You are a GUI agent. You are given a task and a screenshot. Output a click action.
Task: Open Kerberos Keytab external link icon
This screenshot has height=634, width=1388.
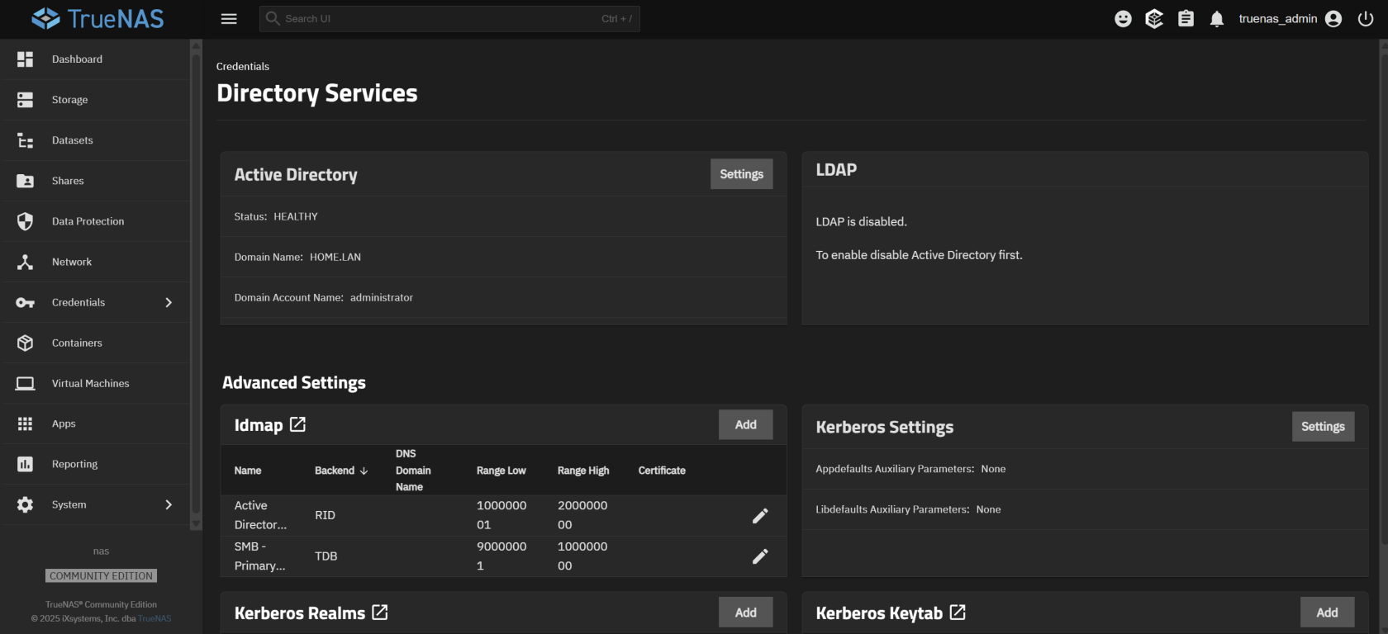pos(958,613)
